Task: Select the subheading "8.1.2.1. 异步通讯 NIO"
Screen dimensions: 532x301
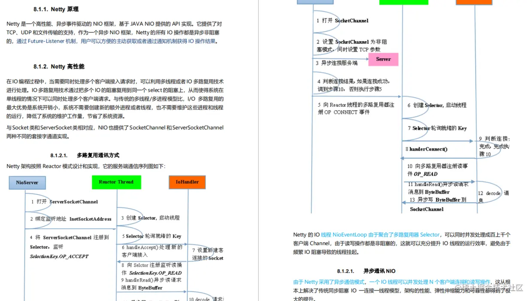Action: pos(366,271)
